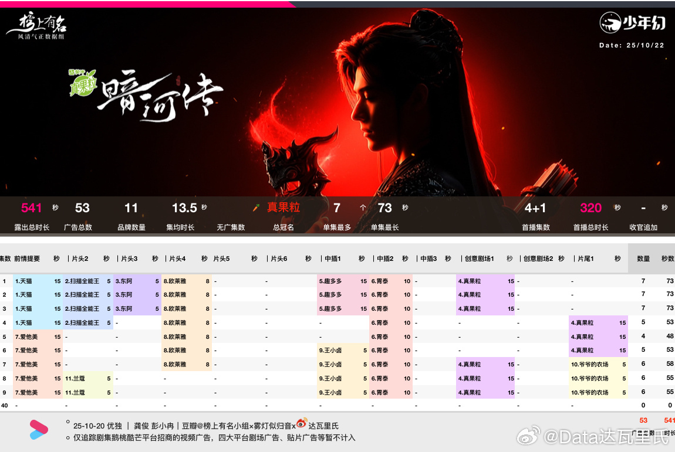Click the 少年幻 logo at top right
This screenshot has width=675, height=452.
[632, 22]
